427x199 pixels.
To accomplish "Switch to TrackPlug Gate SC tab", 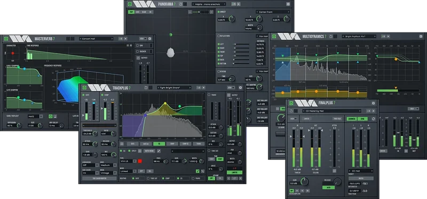I will [x=146, y=144].
